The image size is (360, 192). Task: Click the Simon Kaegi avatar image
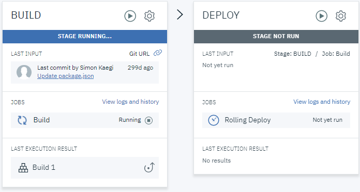coord(24,72)
